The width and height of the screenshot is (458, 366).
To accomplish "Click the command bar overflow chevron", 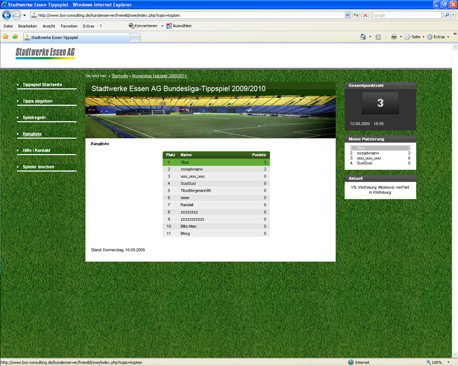I will tap(455, 34).
